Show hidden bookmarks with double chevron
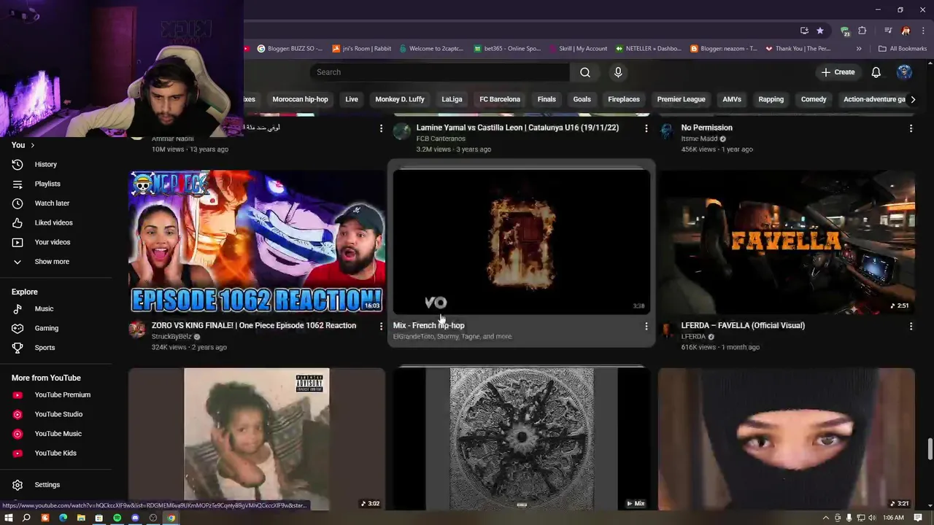934x525 pixels. point(859,49)
